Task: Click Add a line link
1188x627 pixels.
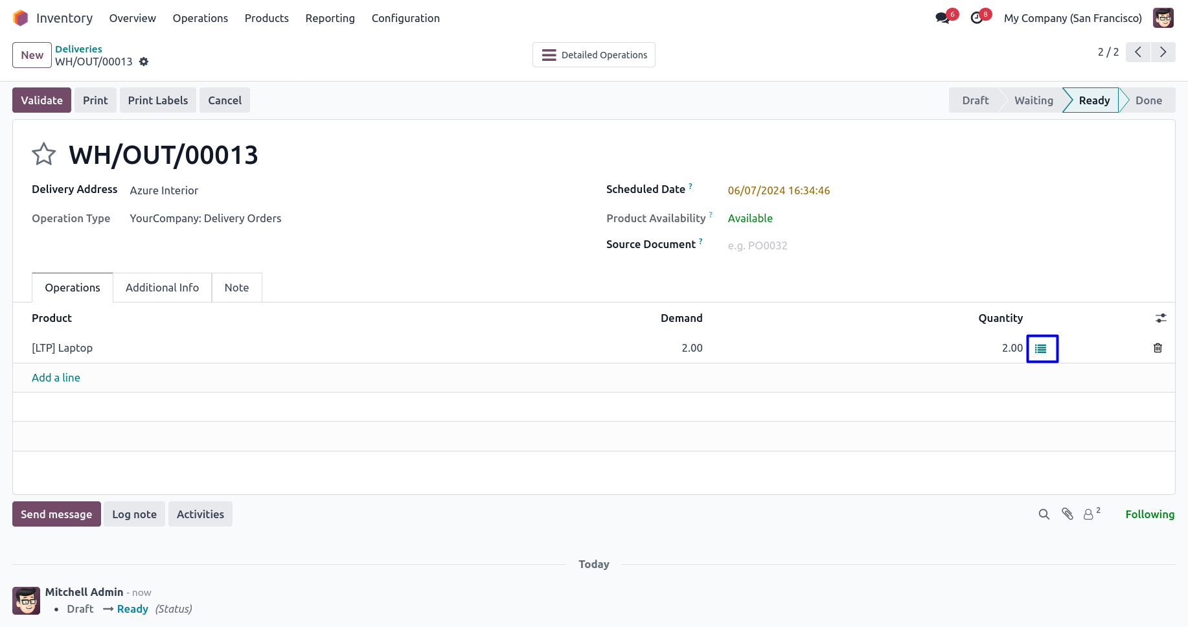Action: point(56,378)
